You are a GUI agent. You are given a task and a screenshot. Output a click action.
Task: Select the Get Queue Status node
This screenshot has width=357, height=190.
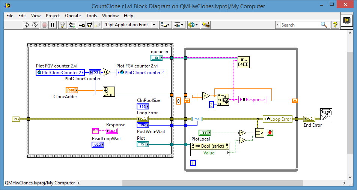(244, 62)
